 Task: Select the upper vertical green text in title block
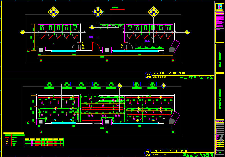point(220,59)
